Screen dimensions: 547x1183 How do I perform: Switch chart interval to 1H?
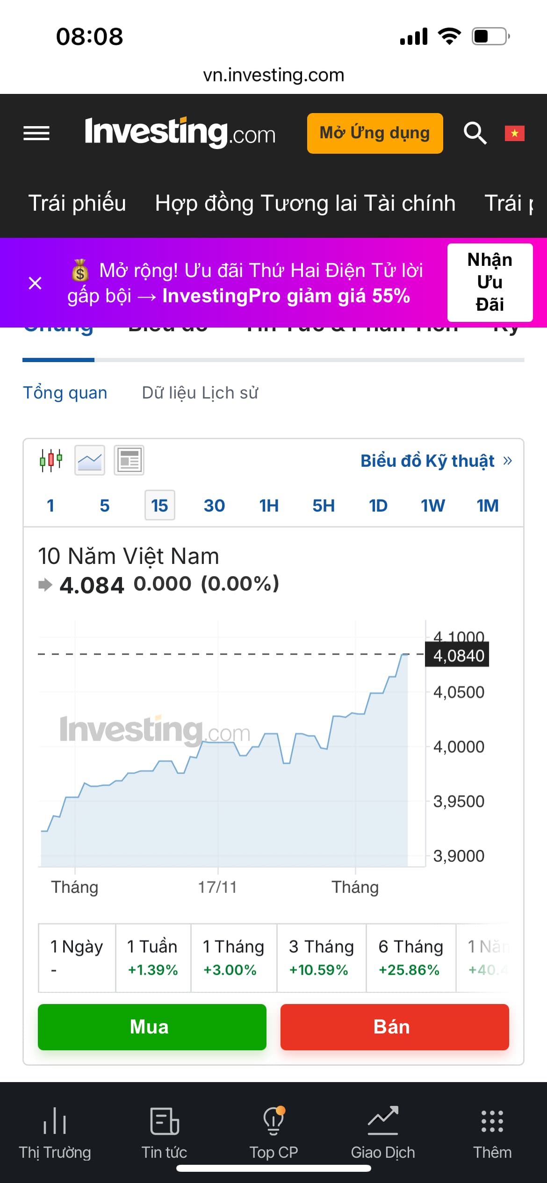click(x=269, y=506)
